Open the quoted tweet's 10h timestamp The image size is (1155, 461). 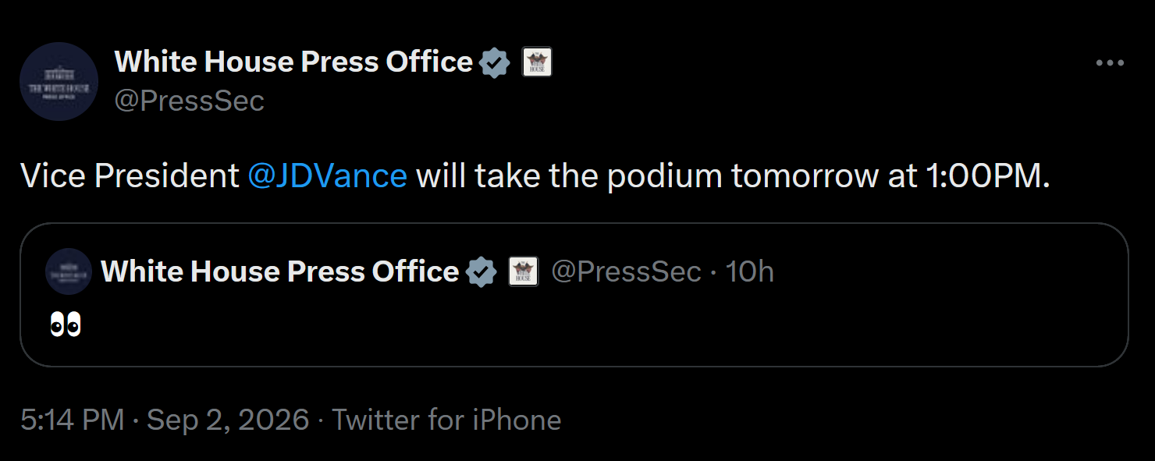[x=750, y=271]
